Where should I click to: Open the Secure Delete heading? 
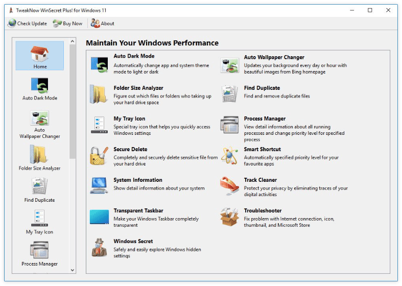130,149
